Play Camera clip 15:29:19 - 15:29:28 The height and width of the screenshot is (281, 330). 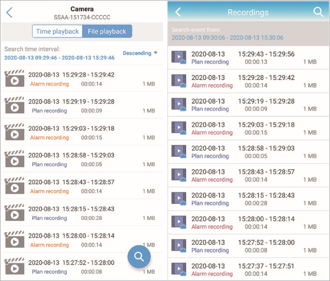14,105
